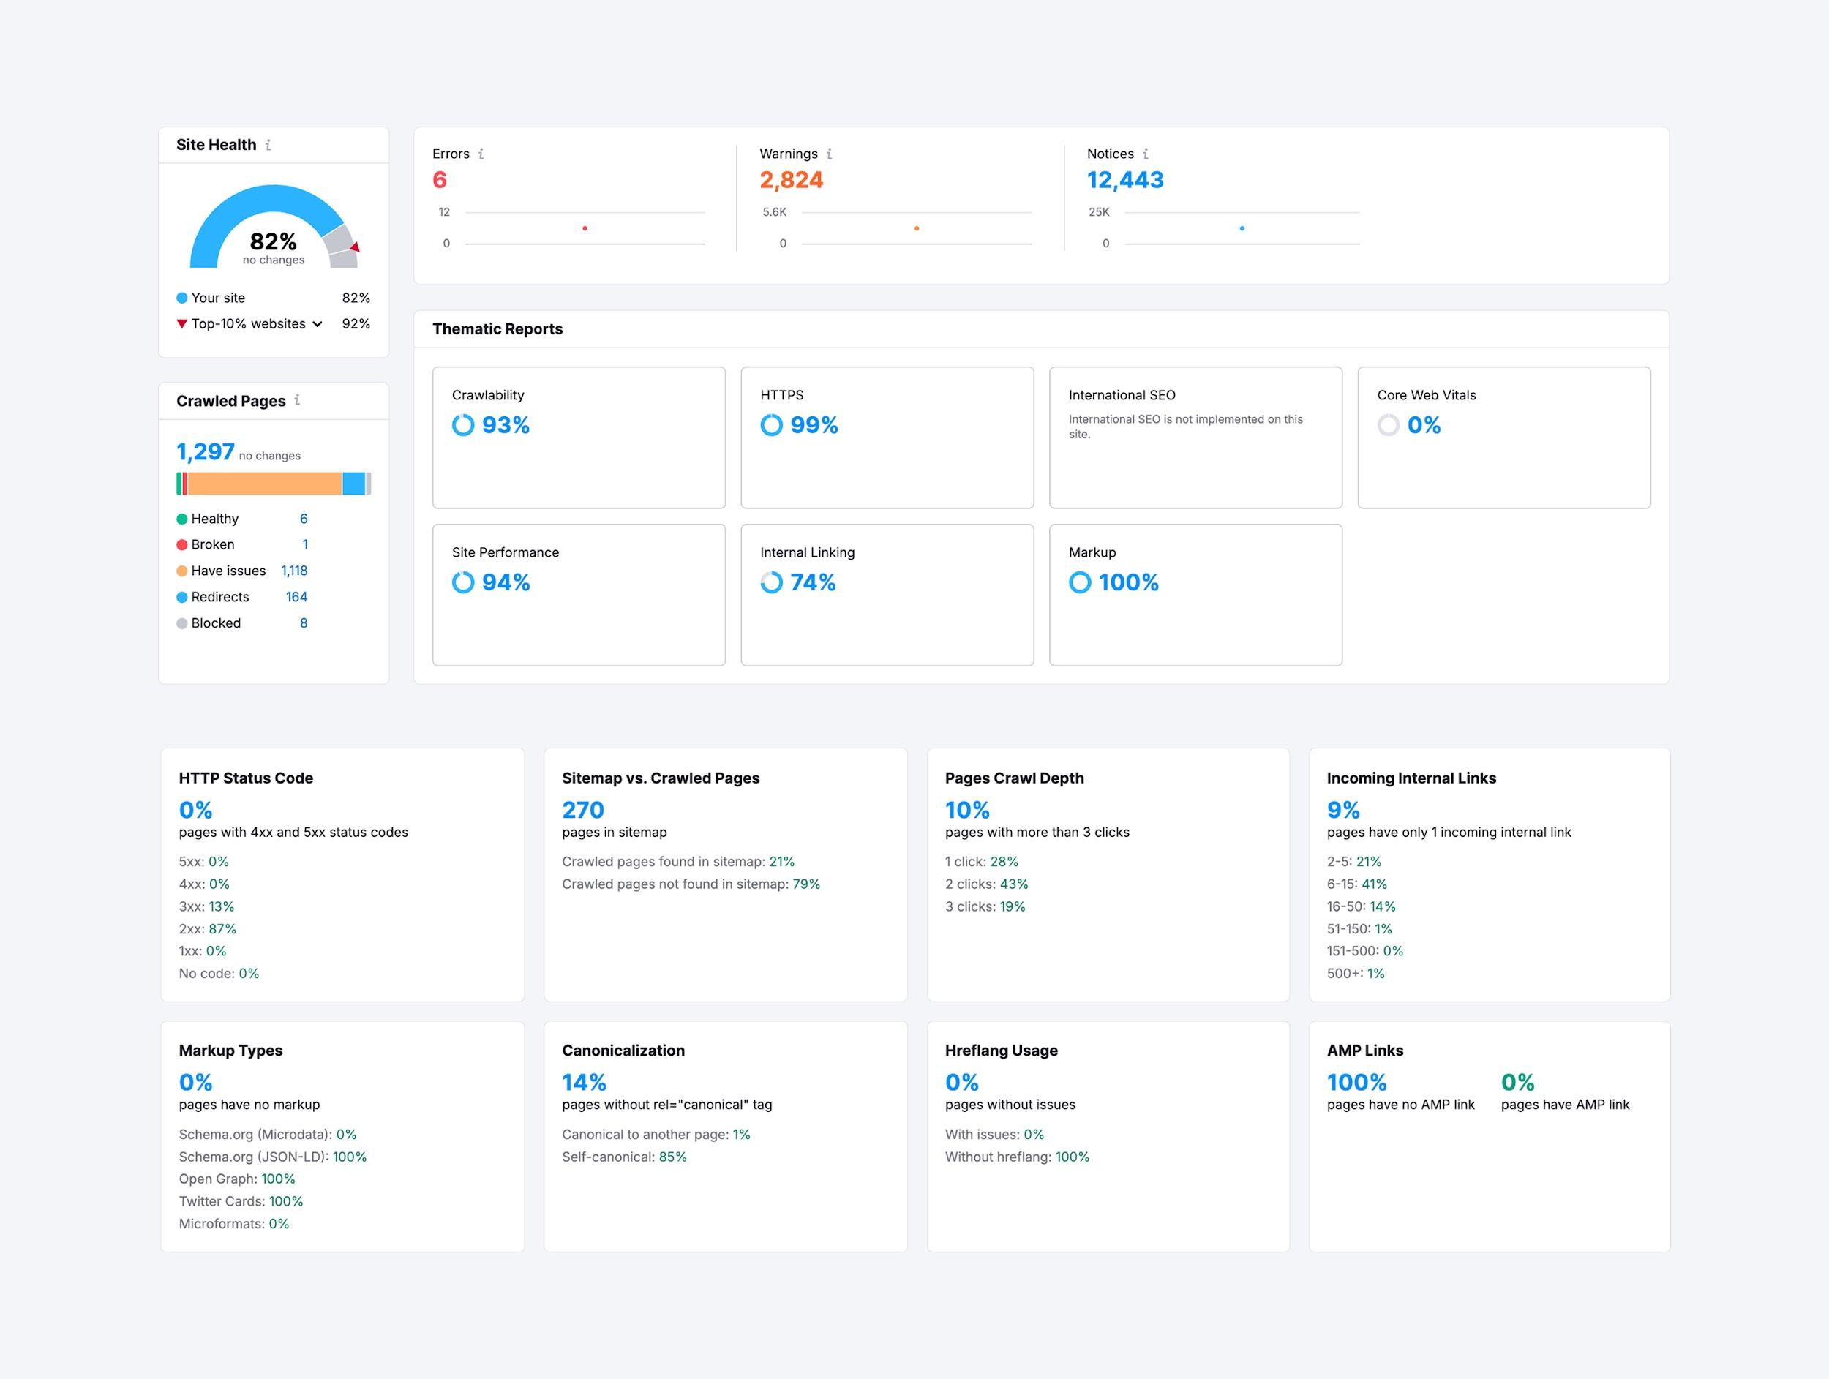Open the Site Performance report card
Screen dimensions: 1829x1379
coord(579,595)
